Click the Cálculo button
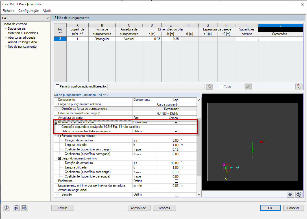307x219 pixels. (x=63, y=208)
